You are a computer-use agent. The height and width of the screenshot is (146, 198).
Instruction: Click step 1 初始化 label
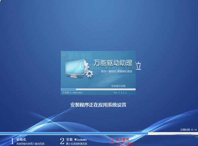pyautogui.click(x=21, y=139)
